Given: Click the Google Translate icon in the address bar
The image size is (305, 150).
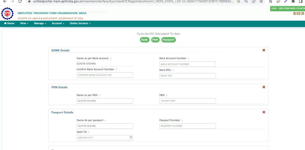Looking at the screenshot, I should [x=238, y=2].
